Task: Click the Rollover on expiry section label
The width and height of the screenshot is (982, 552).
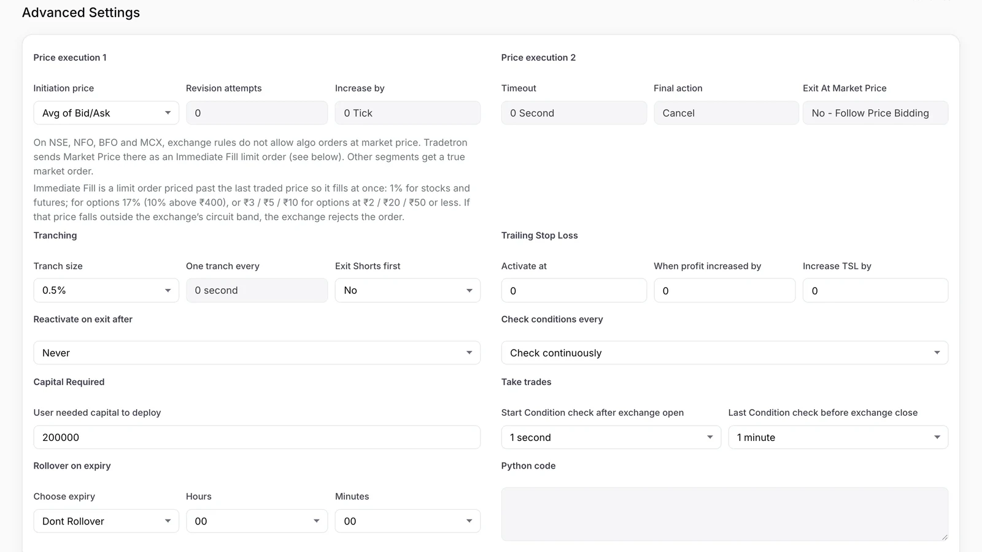Action: point(72,466)
